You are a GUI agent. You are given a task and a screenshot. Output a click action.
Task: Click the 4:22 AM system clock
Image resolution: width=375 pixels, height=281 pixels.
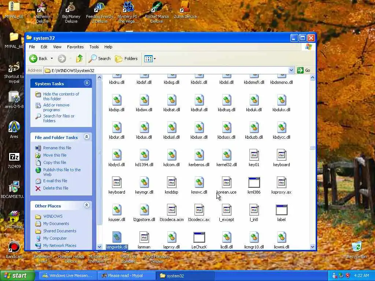click(x=361, y=276)
